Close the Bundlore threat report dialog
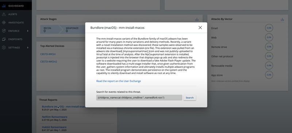 [200, 28]
